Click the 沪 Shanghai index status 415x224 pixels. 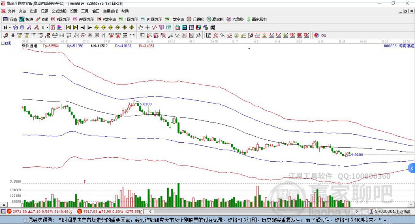pos(39,211)
